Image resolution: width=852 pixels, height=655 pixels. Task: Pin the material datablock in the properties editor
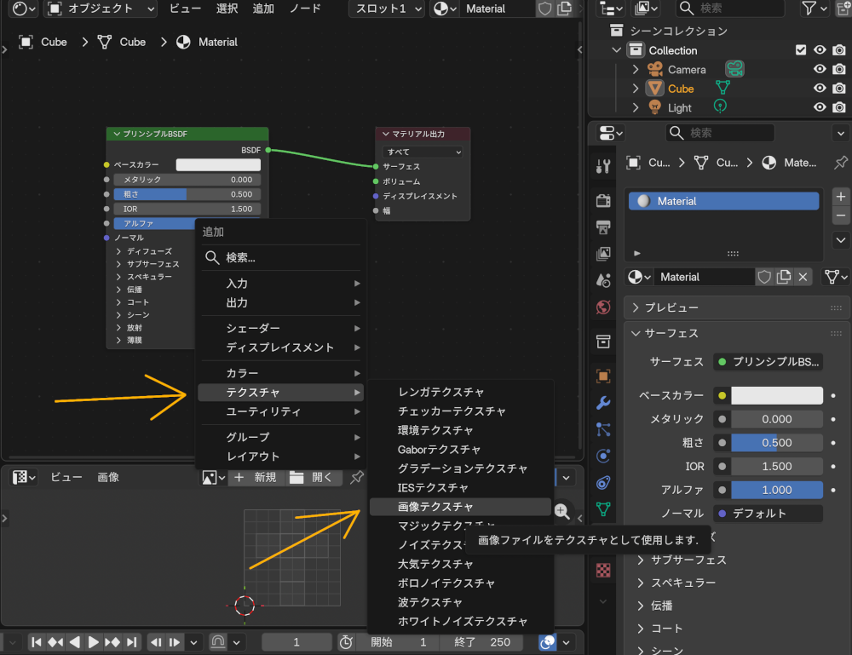[x=841, y=163]
